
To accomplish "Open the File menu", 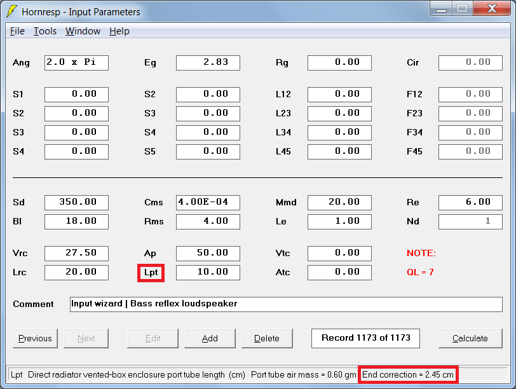I will pos(17,31).
